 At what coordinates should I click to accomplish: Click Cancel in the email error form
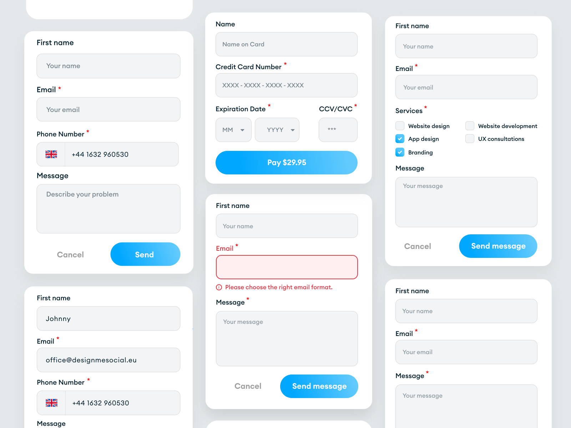248,386
